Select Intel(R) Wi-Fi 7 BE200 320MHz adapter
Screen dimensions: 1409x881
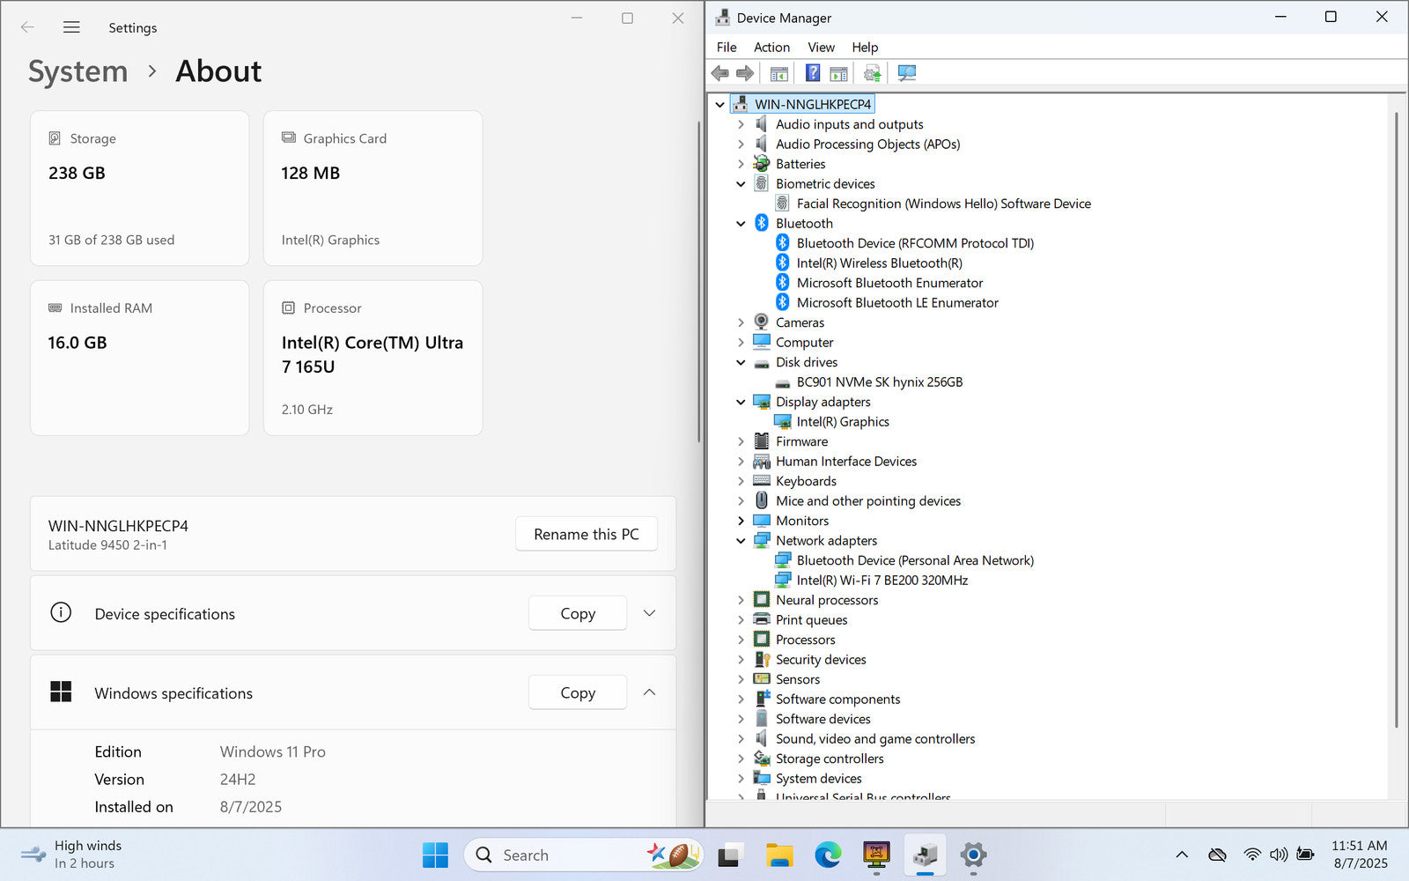[x=882, y=580]
